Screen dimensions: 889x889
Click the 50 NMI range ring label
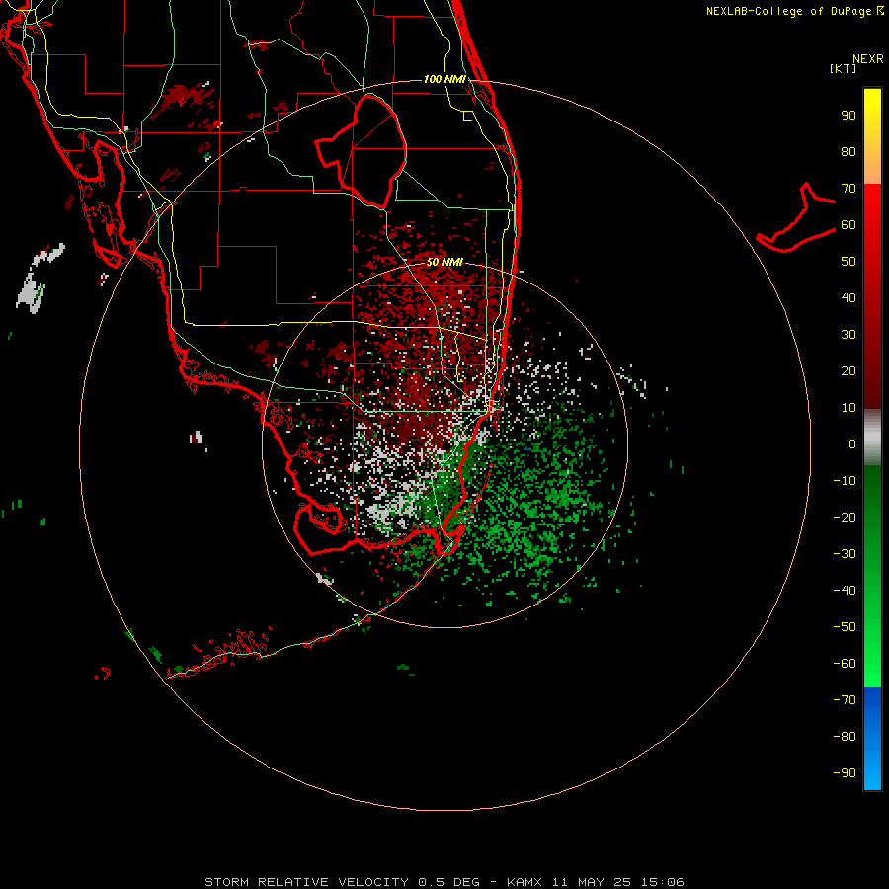pyautogui.click(x=444, y=262)
